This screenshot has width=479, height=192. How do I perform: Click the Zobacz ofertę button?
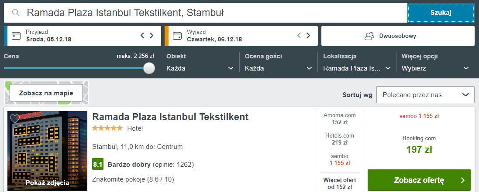[x=419, y=180]
